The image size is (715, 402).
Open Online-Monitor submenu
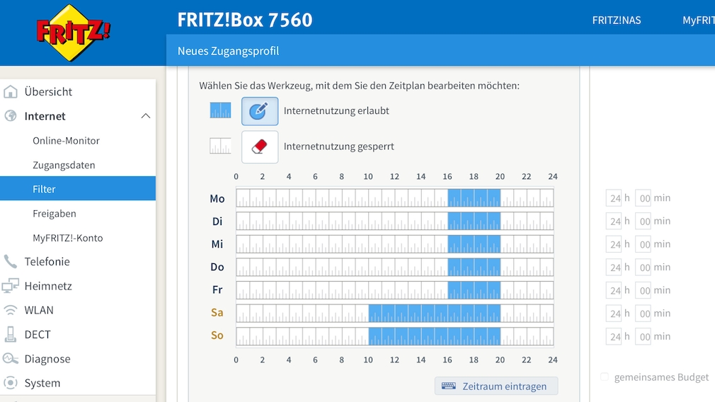(66, 140)
